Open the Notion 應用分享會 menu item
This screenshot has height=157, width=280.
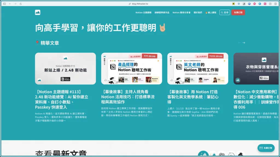182,13
